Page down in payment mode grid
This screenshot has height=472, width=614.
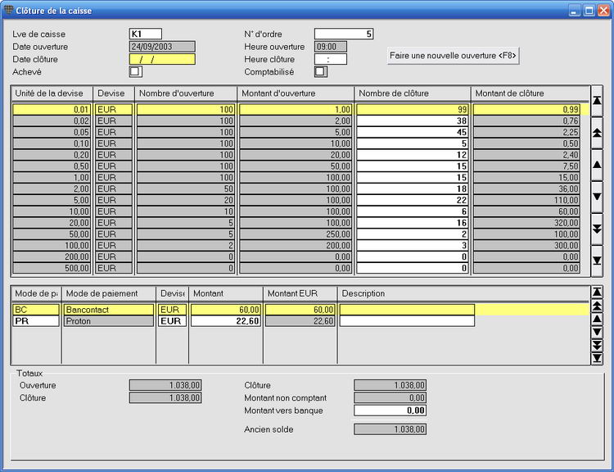point(597,345)
